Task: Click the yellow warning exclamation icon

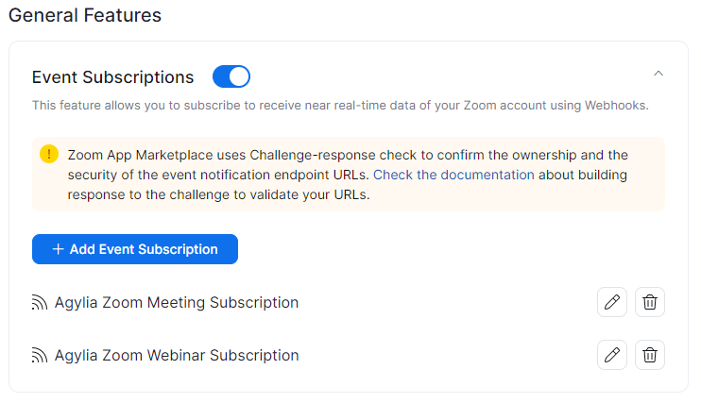Action: coord(49,154)
